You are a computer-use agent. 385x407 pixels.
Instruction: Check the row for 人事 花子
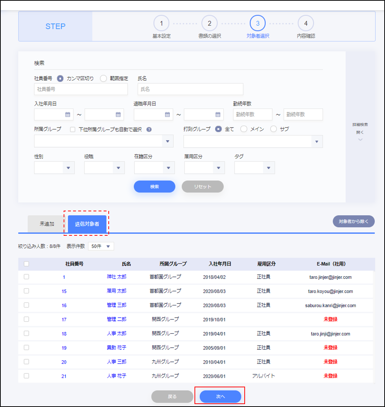(x=27, y=376)
